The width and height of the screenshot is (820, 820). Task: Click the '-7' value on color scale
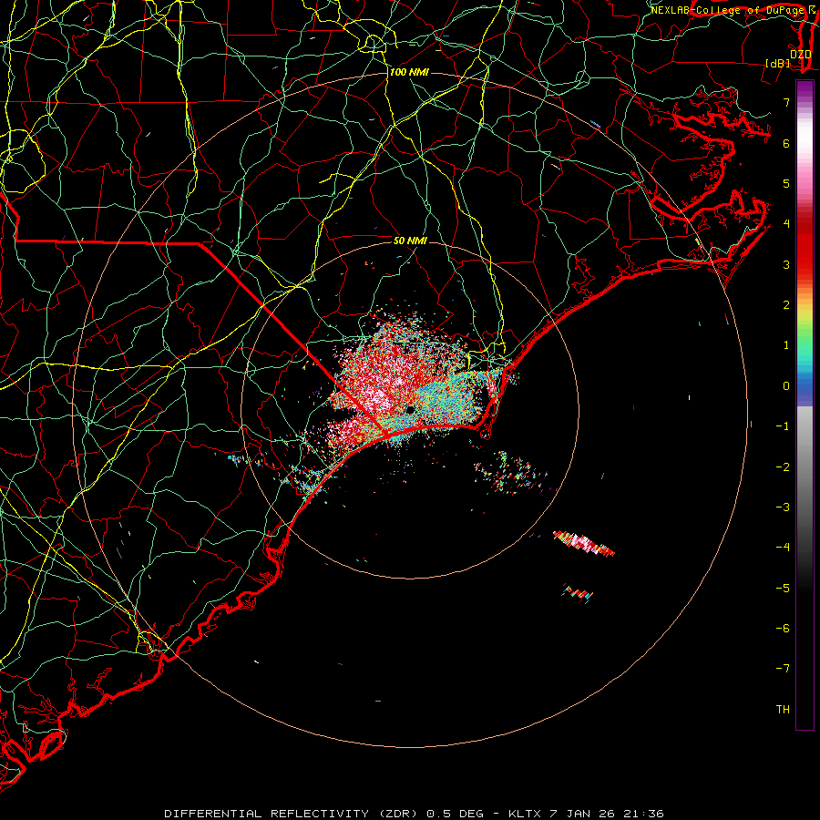point(783,669)
